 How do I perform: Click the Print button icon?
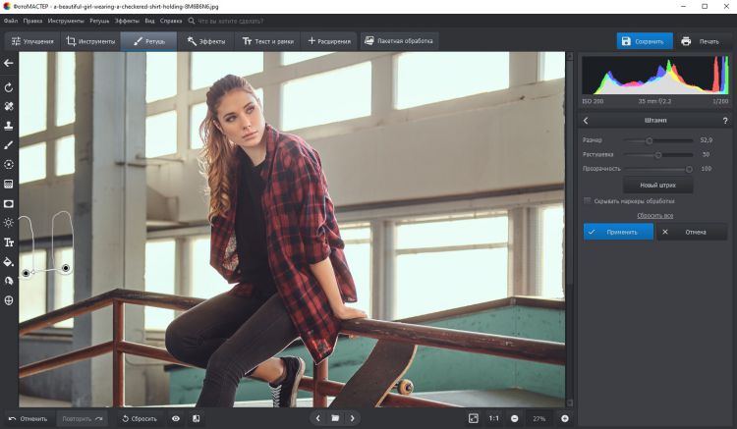coord(687,41)
